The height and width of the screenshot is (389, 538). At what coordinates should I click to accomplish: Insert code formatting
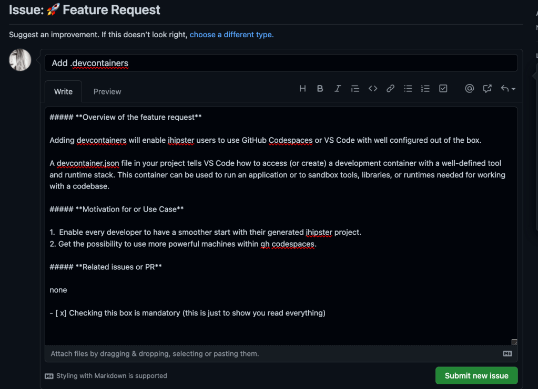[x=373, y=89]
